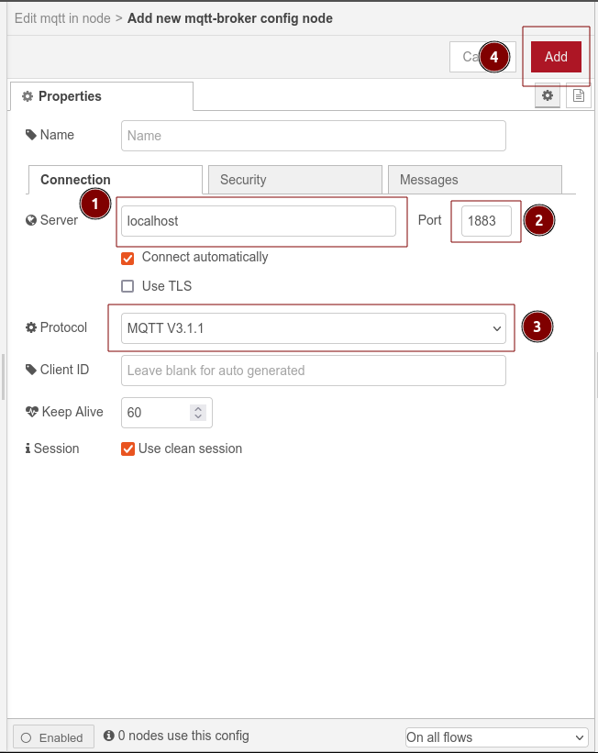This screenshot has width=598, height=753.
Task: Click the Port 1883 input field
Action: pyautogui.click(x=485, y=221)
